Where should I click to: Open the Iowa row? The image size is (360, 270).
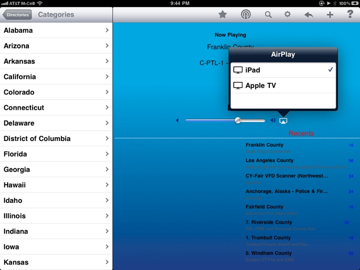pyautogui.click(x=56, y=247)
